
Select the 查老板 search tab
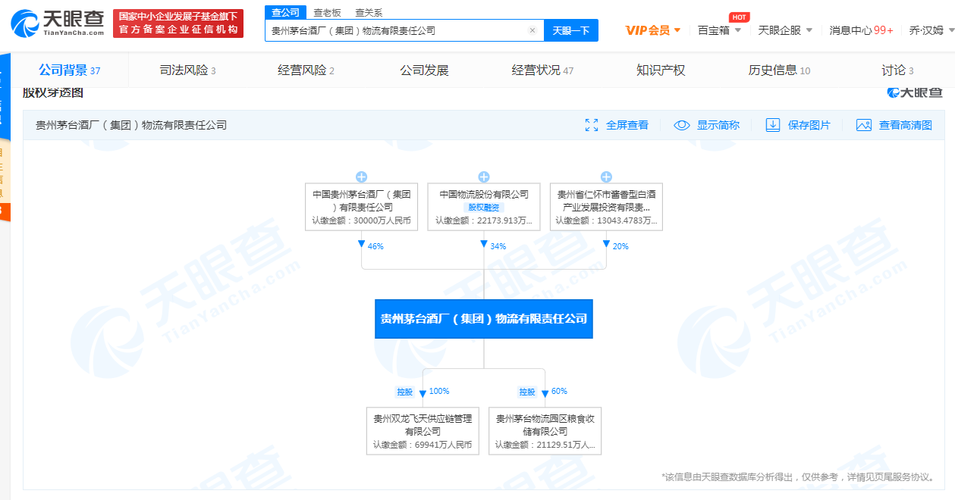tap(327, 12)
